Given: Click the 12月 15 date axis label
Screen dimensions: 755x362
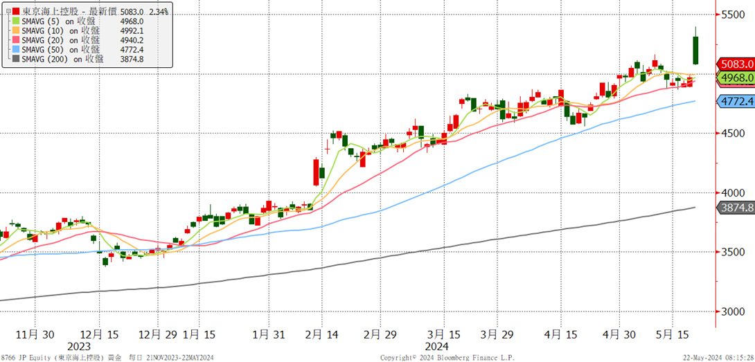Looking at the screenshot, I should 99,335.
